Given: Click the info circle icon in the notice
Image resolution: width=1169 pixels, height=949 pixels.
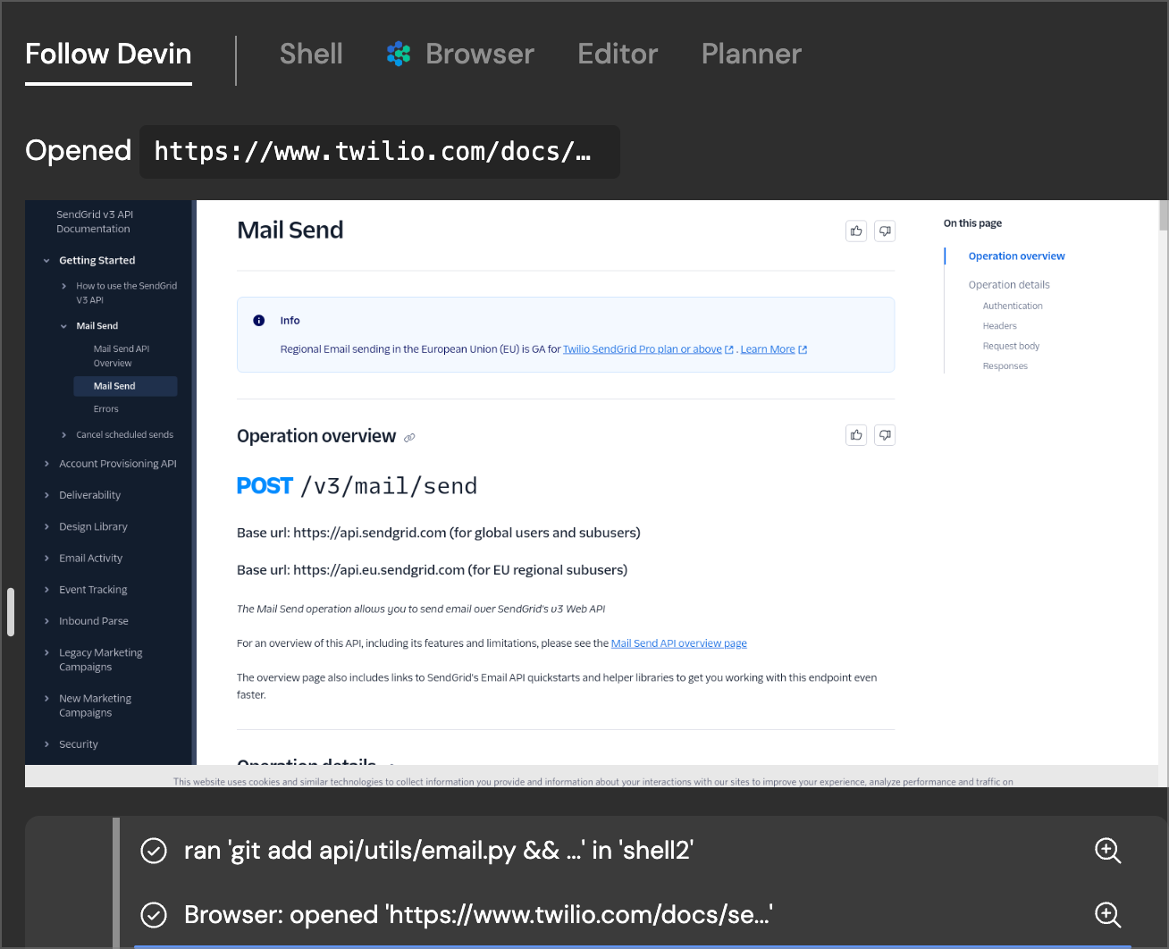Looking at the screenshot, I should 259,320.
